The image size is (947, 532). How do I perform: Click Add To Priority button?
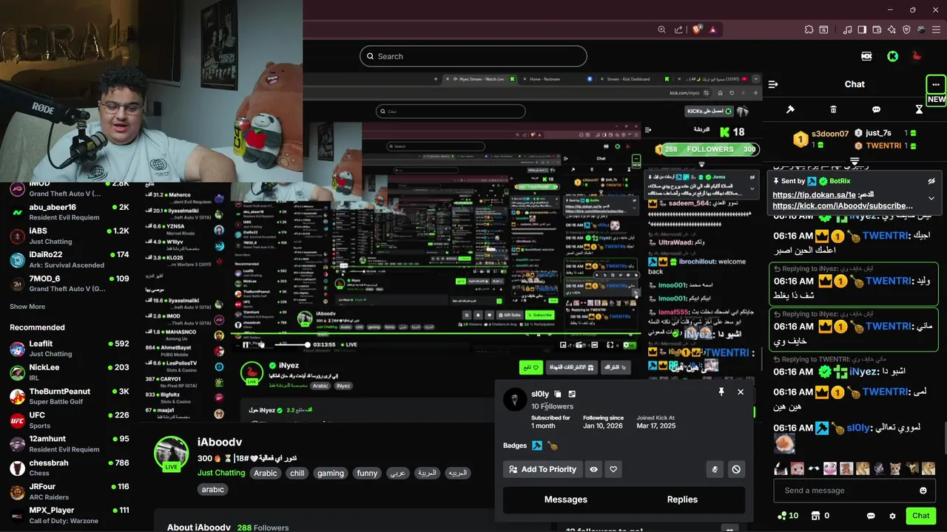tap(542, 469)
